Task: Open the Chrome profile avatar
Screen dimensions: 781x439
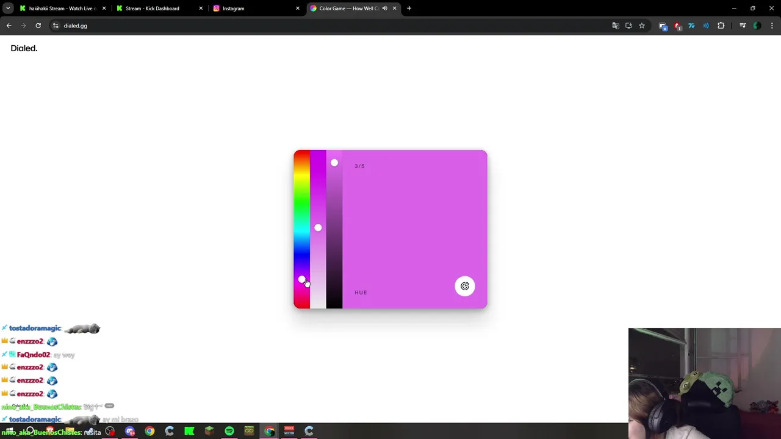Action: [757, 26]
